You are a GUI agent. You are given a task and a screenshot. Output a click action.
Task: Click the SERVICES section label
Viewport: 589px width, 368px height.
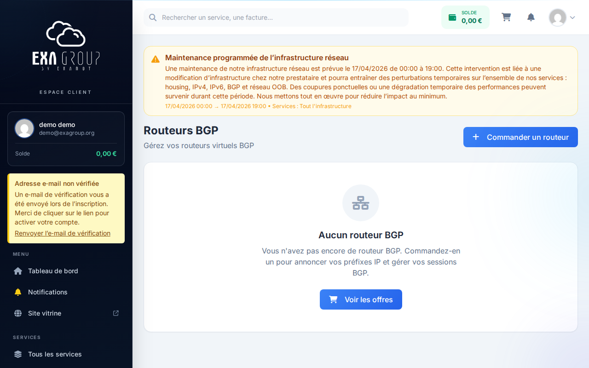[x=27, y=337]
